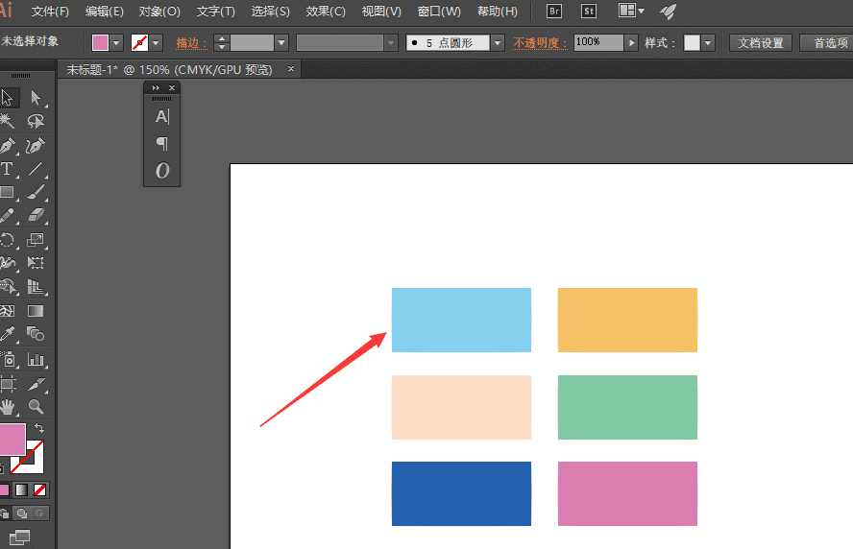The width and height of the screenshot is (853, 549).
Task: Select the Eyedropper tool
Action: [8, 334]
